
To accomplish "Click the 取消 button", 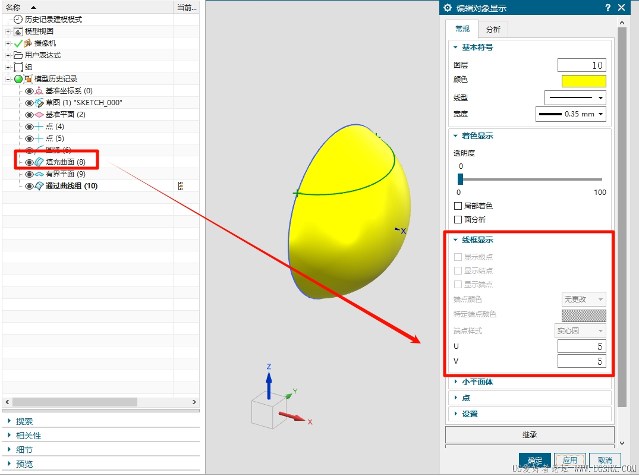I will [605, 460].
